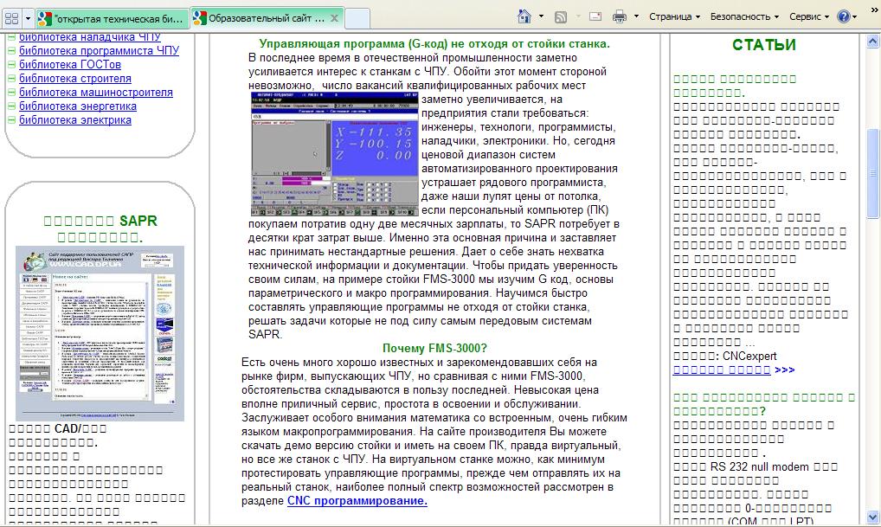The height and width of the screenshot is (527, 881).
Task: Click the bullet icon beside 'библиотека машиностроителя'
Action: pyautogui.click(x=12, y=92)
